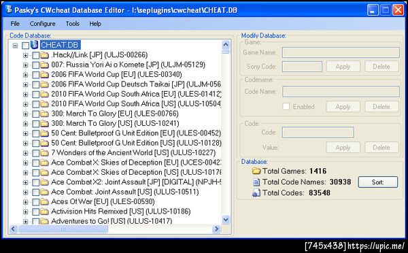Check the 7 Wonders of the Ancient World checkbox
This screenshot has height=253, width=408.
[x=35, y=153]
